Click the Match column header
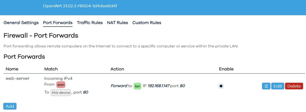The width and height of the screenshot is (306, 112). tap(51, 69)
